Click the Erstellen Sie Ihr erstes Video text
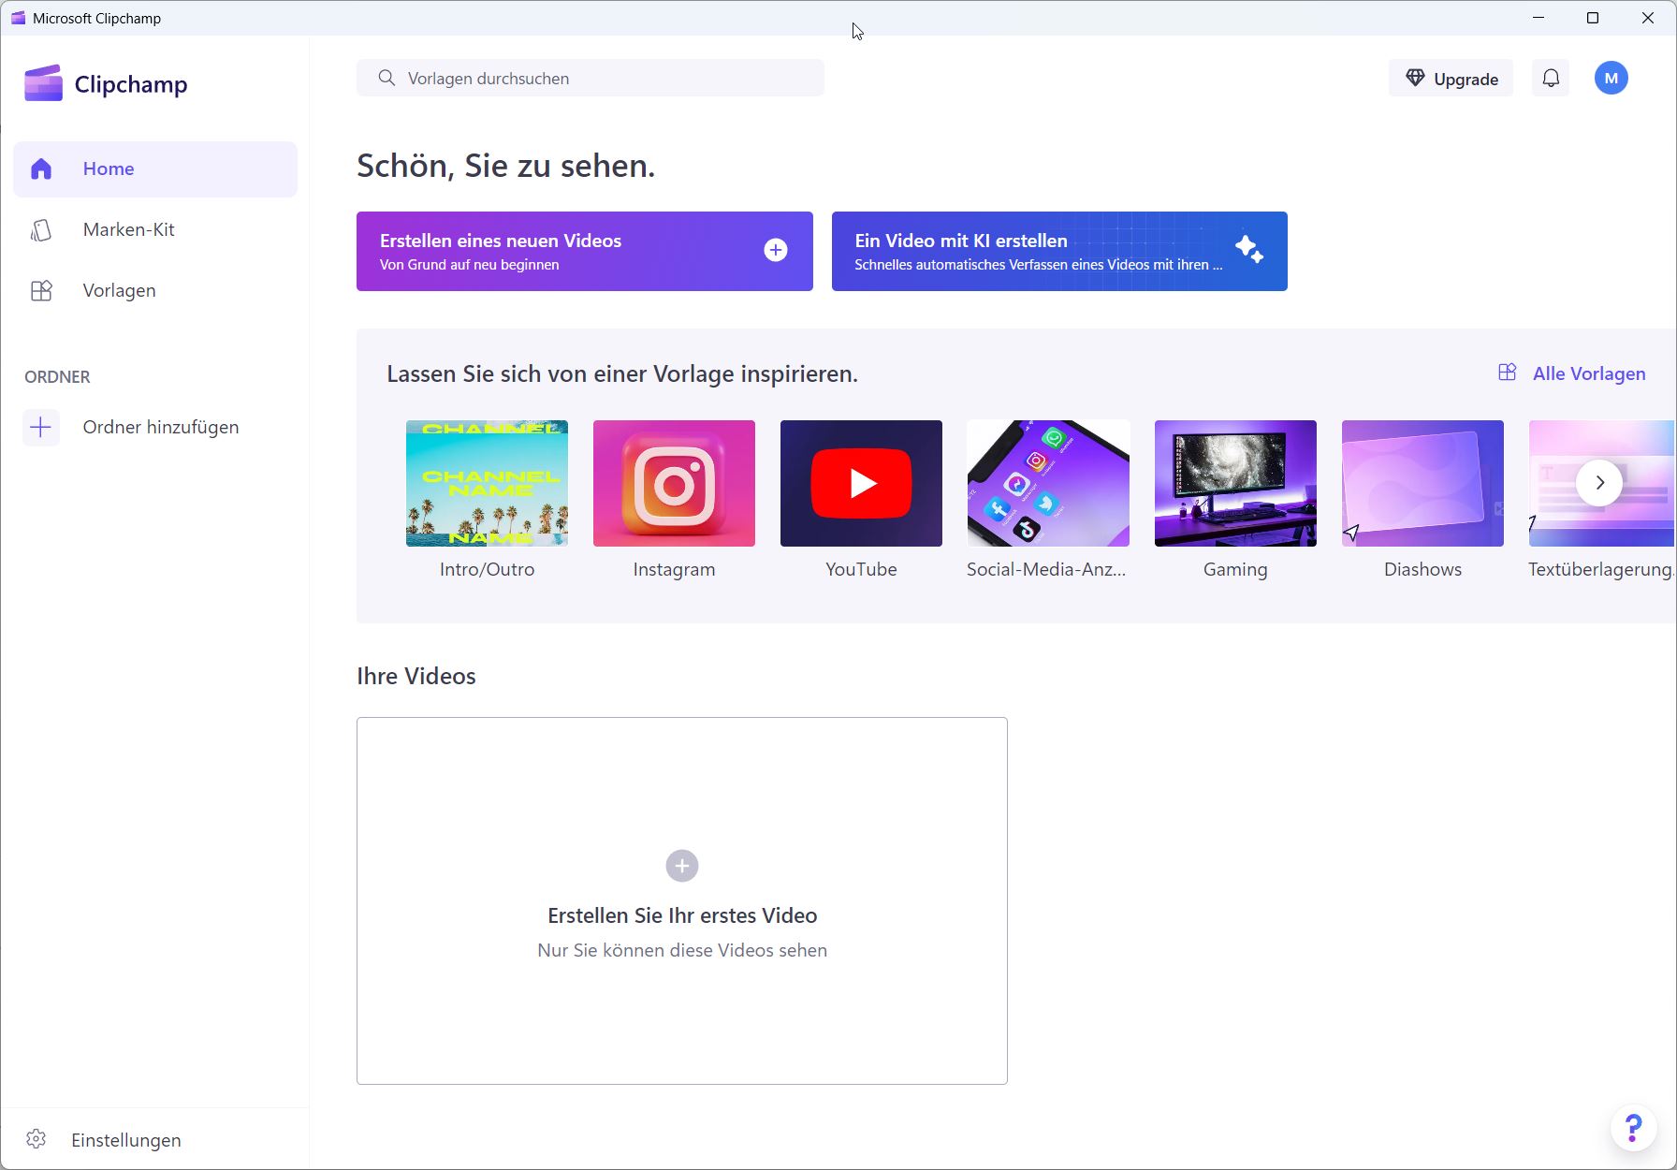Image resolution: width=1677 pixels, height=1170 pixels. tap(682, 915)
